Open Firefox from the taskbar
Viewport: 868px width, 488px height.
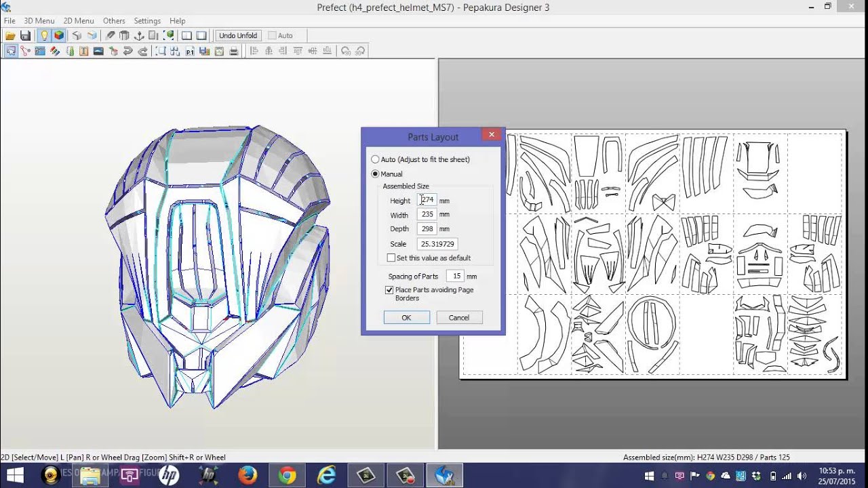pyautogui.click(x=248, y=476)
